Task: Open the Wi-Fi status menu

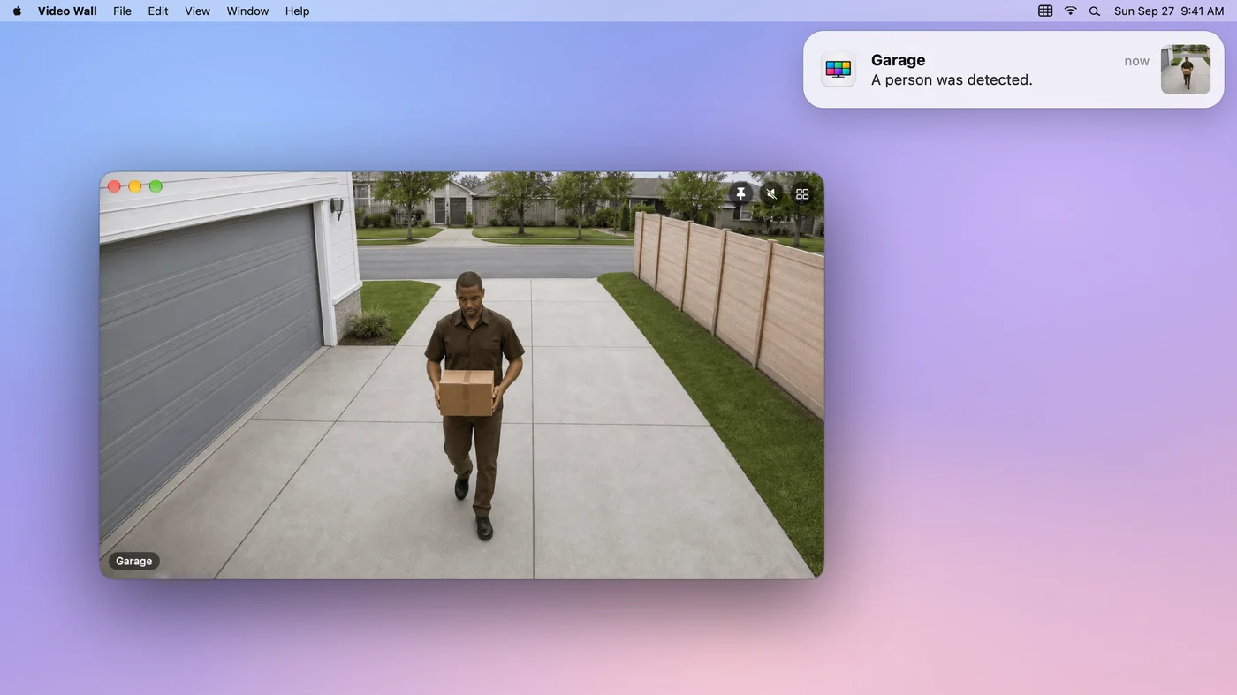Action: pos(1070,11)
